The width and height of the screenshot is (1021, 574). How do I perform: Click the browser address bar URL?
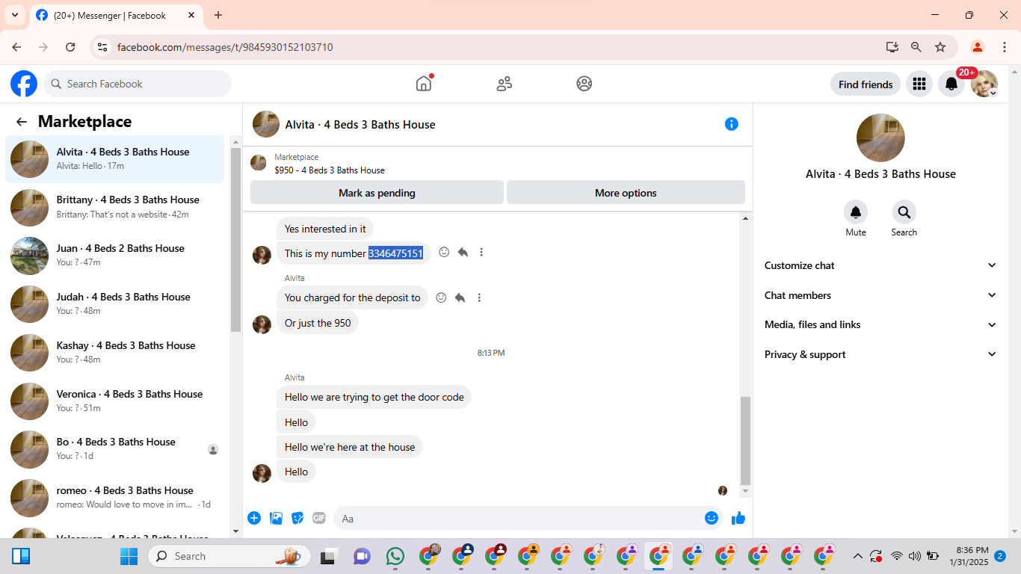[x=225, y=47]
